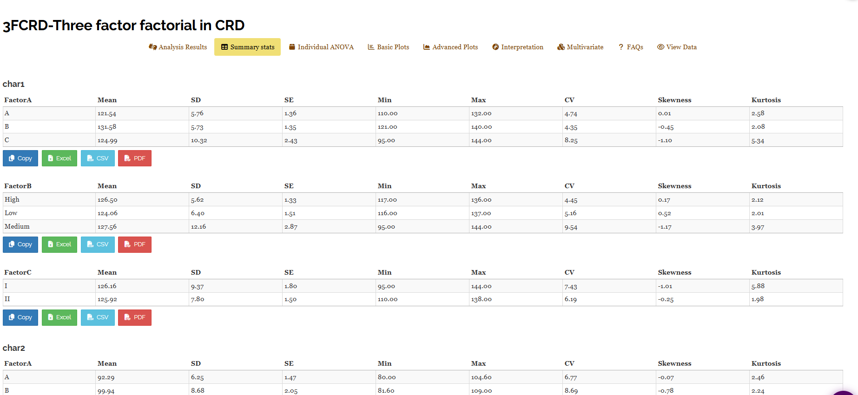The width and height of the screenshot is (858, 395).
Task: Click the Interpretation tab icon
Action: click(495, 47)
